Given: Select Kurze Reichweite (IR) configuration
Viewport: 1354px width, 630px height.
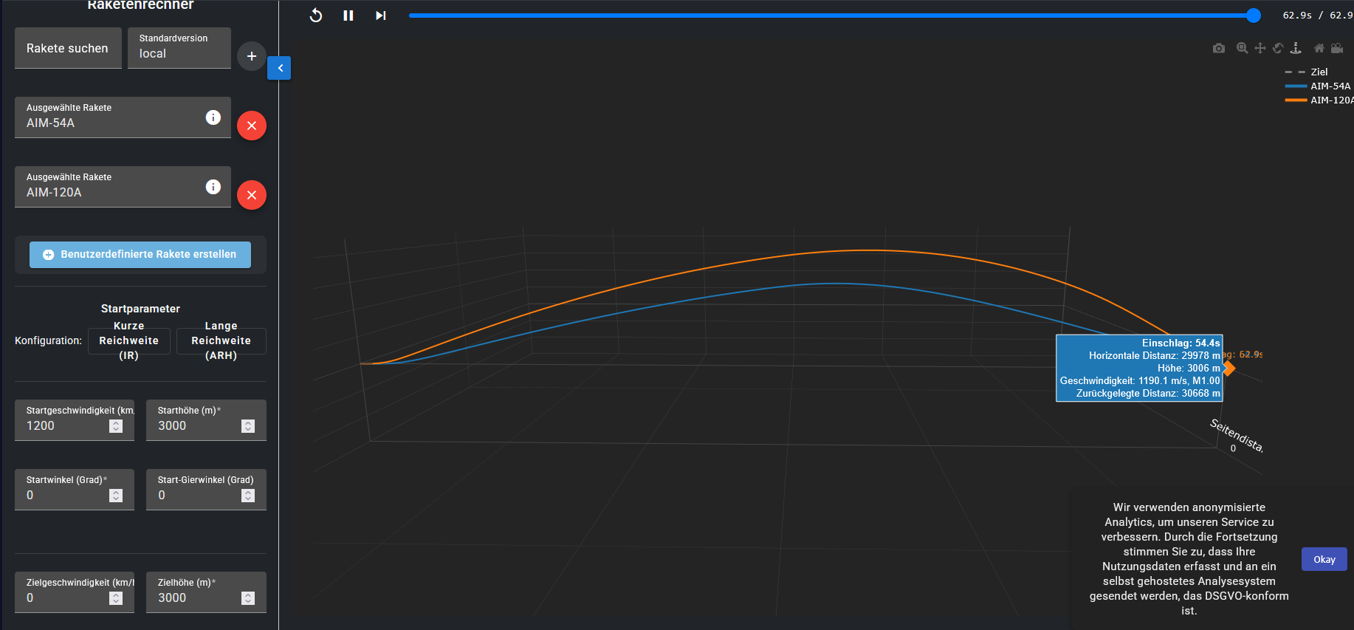Looking at the screenshot, I should [129, 340].
